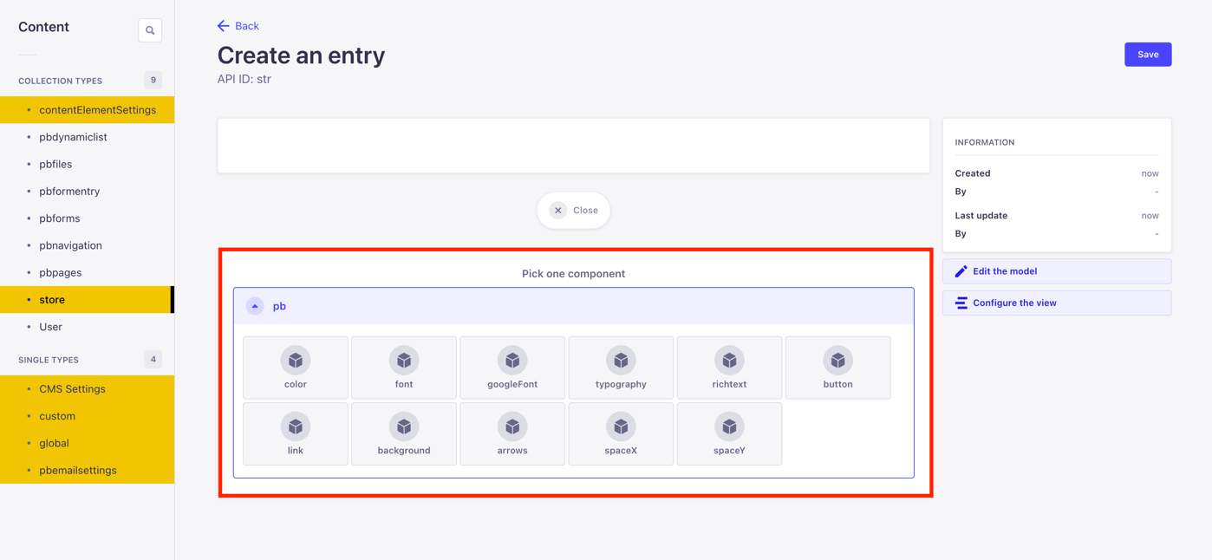Open the pbpages collection type
Screen dimensions: 1212x560
(x=60, y=272)
